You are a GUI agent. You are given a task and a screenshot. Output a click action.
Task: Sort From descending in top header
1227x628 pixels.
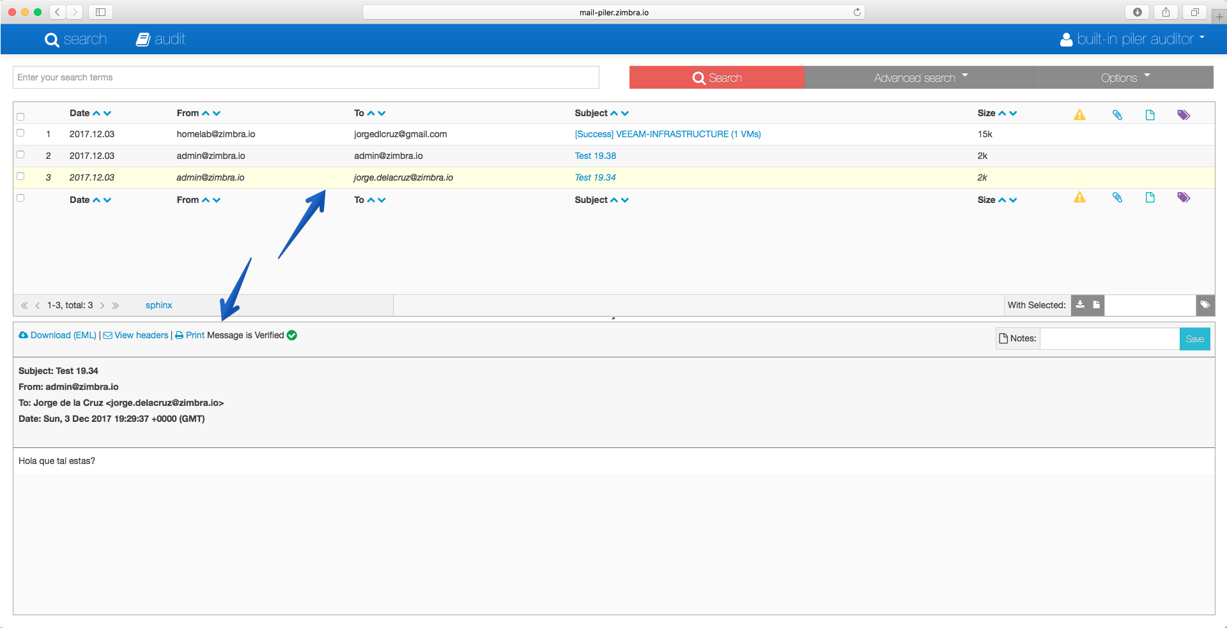click(x=217, y=113)
